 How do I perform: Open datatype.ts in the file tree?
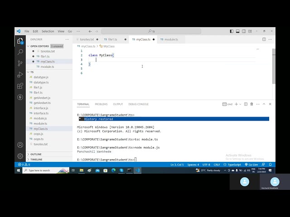coord(49,82)
